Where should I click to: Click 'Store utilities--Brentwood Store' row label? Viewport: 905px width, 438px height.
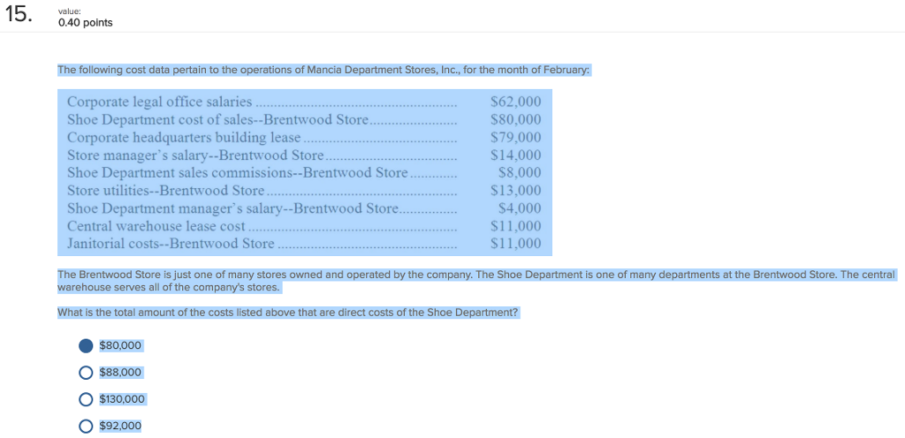point(165,191)
